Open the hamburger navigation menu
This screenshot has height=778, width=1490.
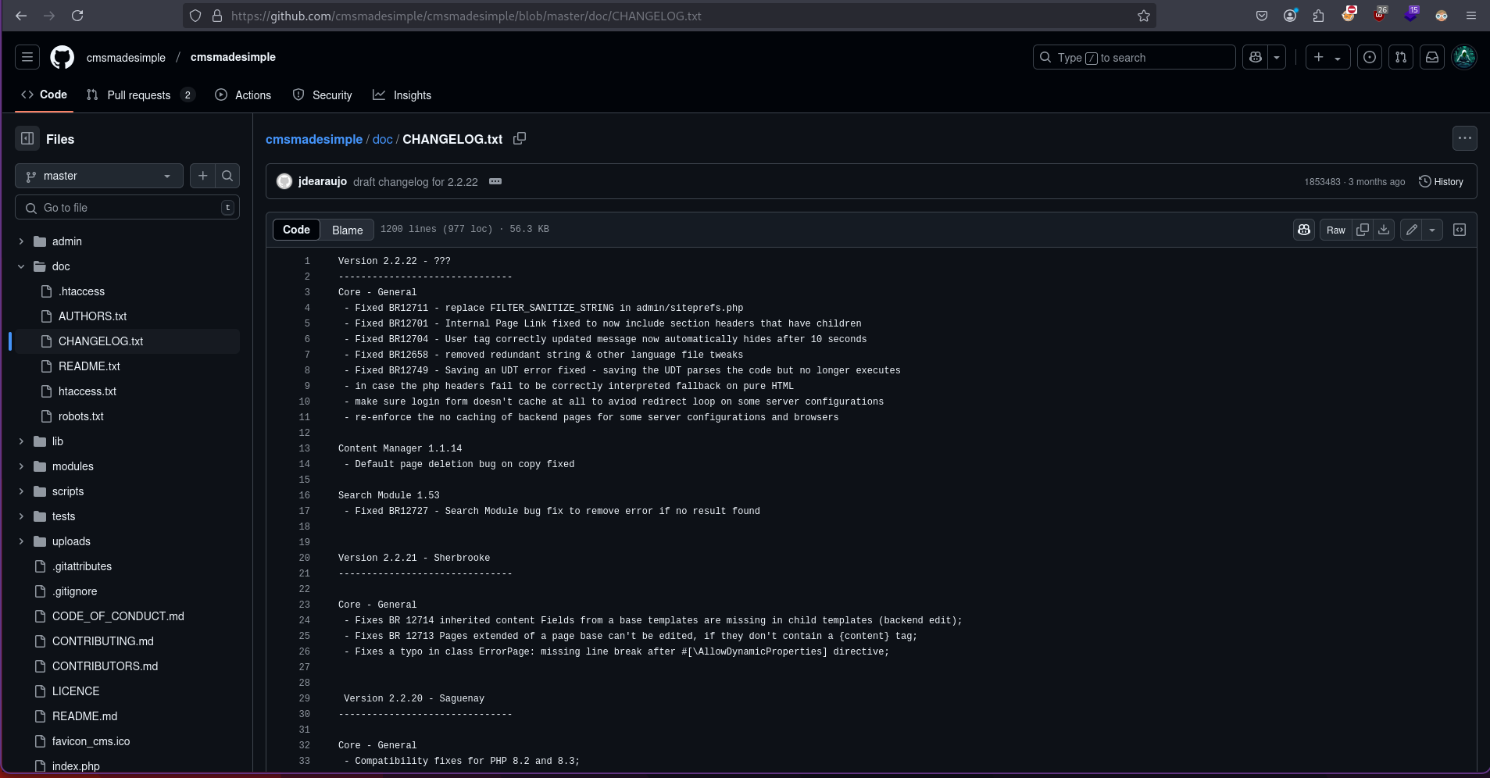pos(27,57)
